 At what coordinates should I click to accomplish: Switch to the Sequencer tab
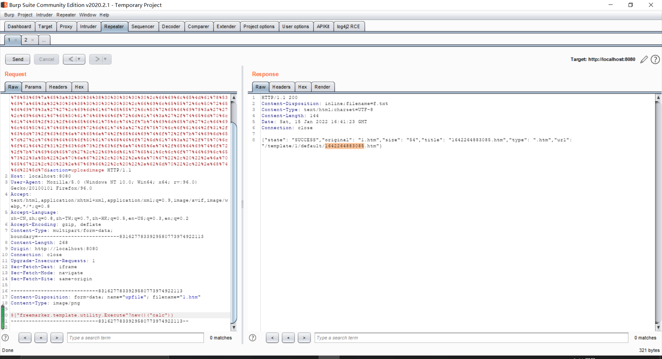click(143, 27)
